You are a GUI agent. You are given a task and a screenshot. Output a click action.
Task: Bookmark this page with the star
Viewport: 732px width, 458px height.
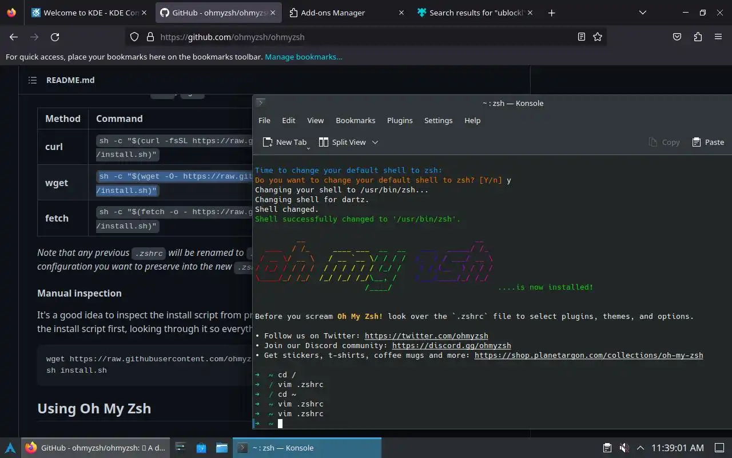(598, 37)
